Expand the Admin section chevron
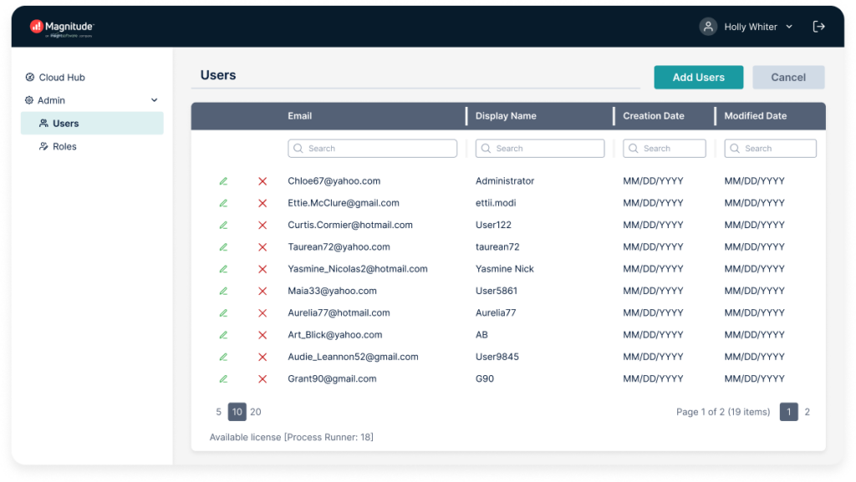This screenshot has height=482, width=856. [x=153, y=99]
